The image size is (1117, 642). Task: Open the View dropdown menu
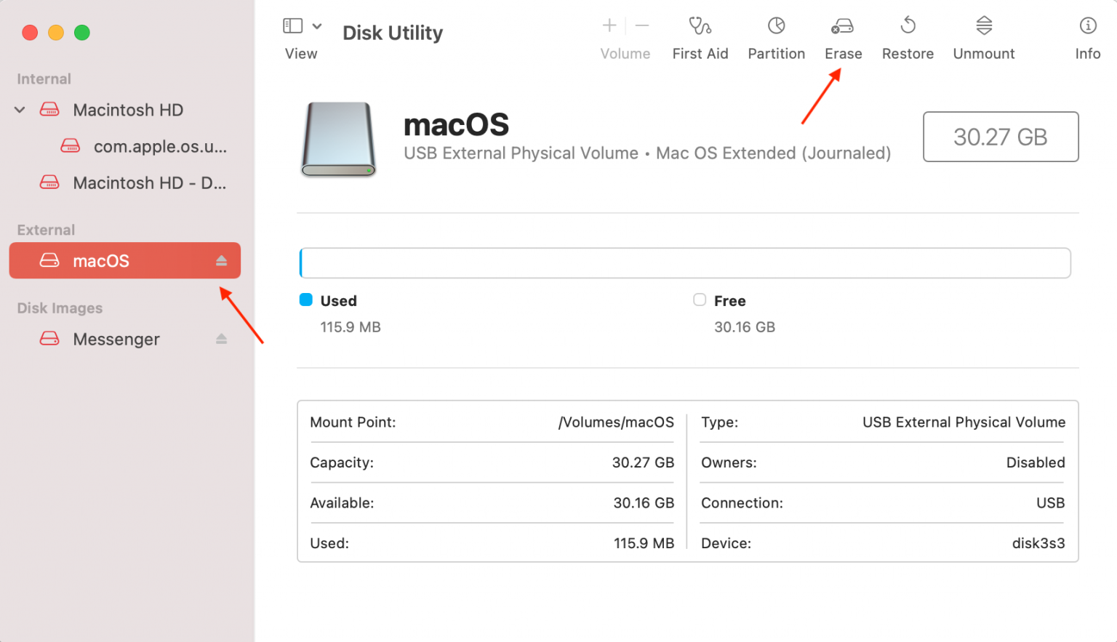pos(318,25)
